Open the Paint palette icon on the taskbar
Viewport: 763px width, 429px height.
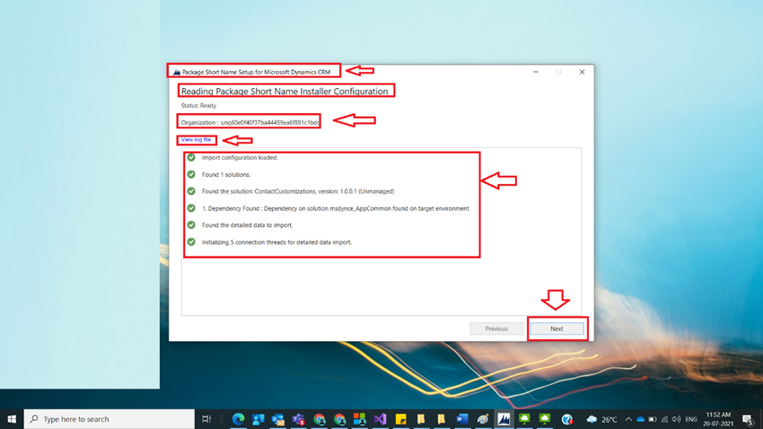pyautogui.click(x=483, y=419)
